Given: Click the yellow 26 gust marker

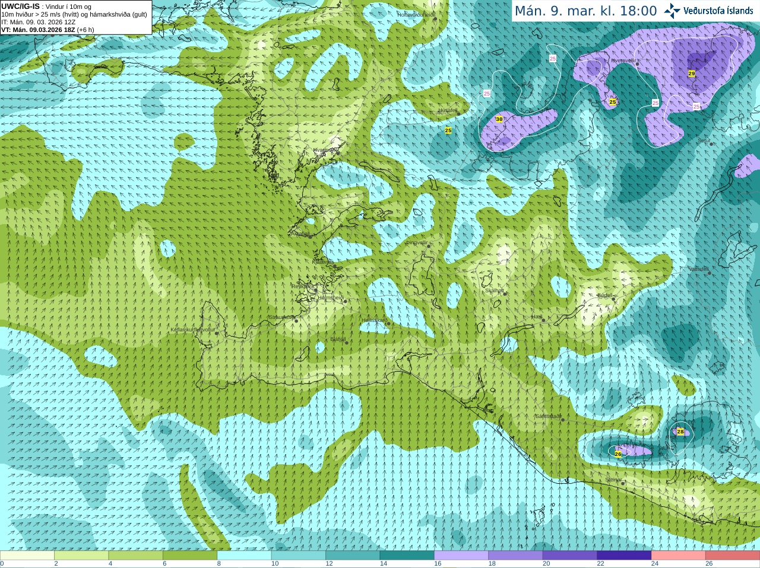Looking at the screenshot, I should [x=617, y=454].
